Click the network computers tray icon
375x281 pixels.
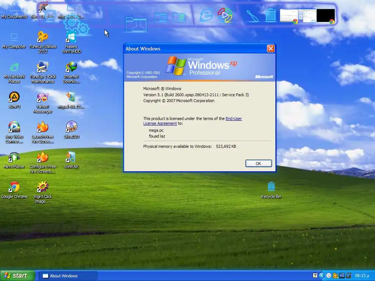[x=349, y=276]
